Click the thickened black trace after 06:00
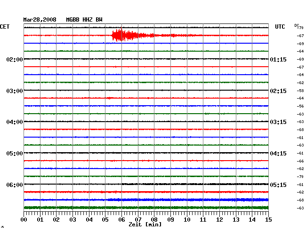Screen dimensions: 306x232 pos(195,184)
